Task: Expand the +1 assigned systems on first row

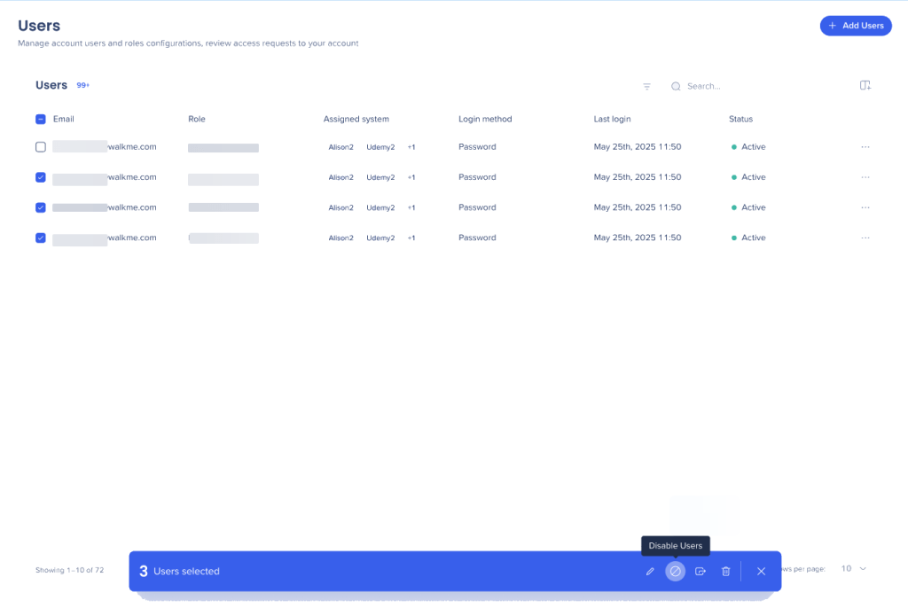Action: coord(411,147)
